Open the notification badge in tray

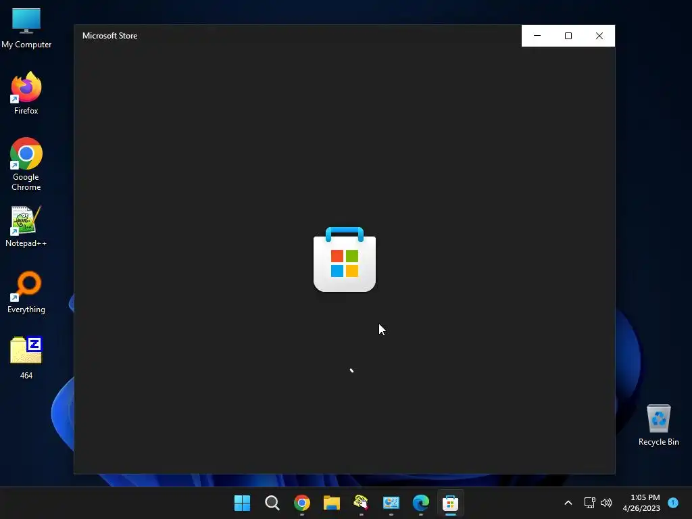coord(673,503)
